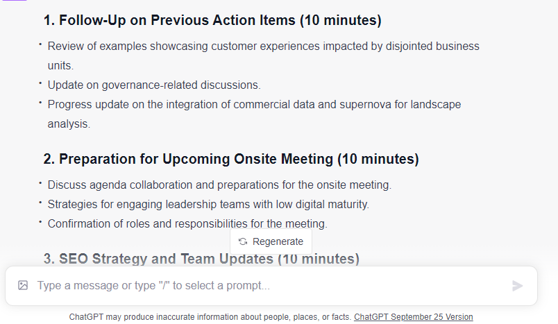Focus the 'Type a message' input field

click(x=264, y=285)
